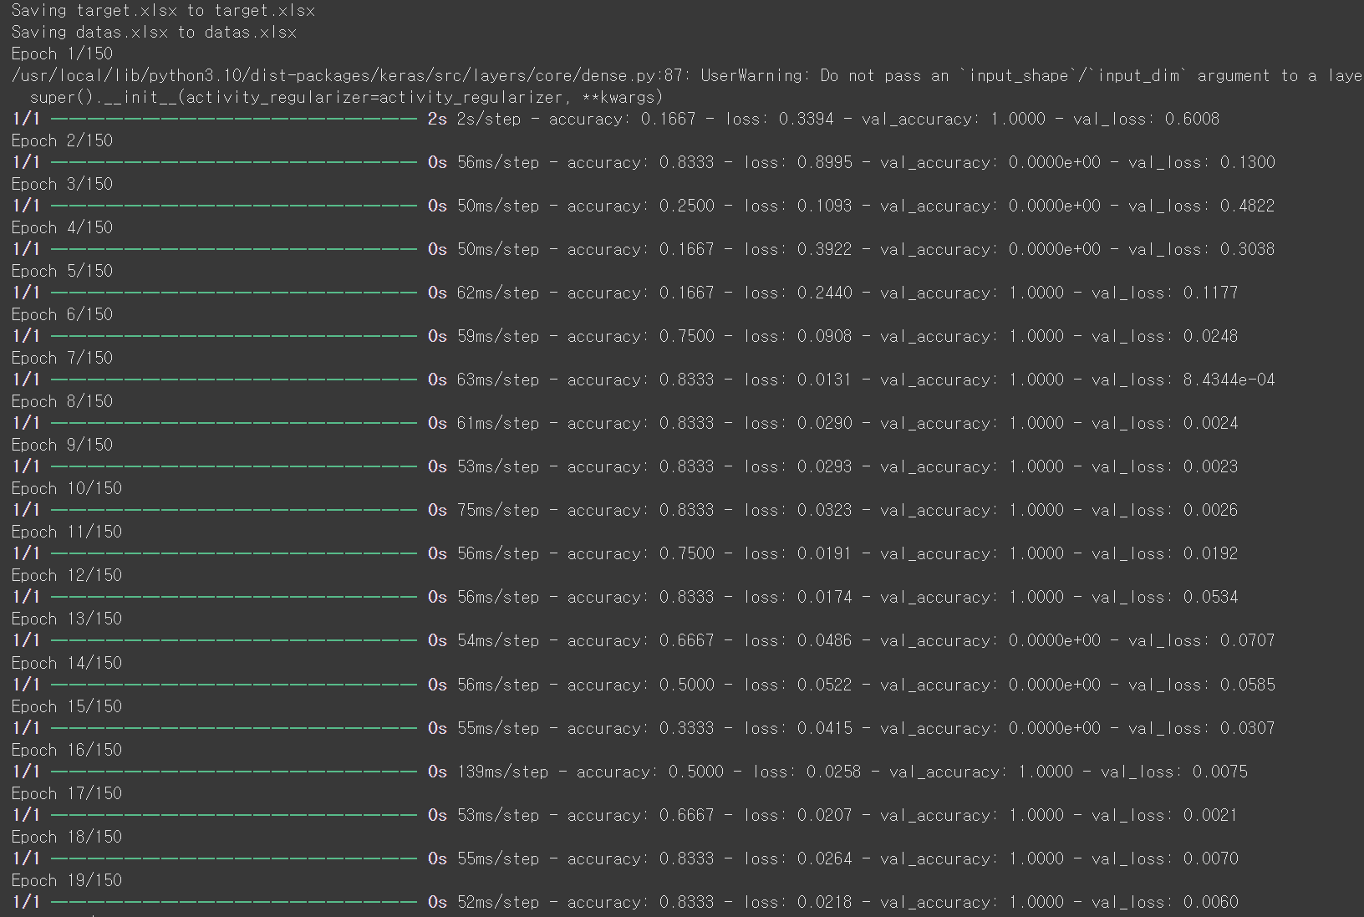Click the progress bar of the Epoch 10 result line
Image resolution: width=1364 pixels, height=917 pixels.
click(x=234, y=510)
